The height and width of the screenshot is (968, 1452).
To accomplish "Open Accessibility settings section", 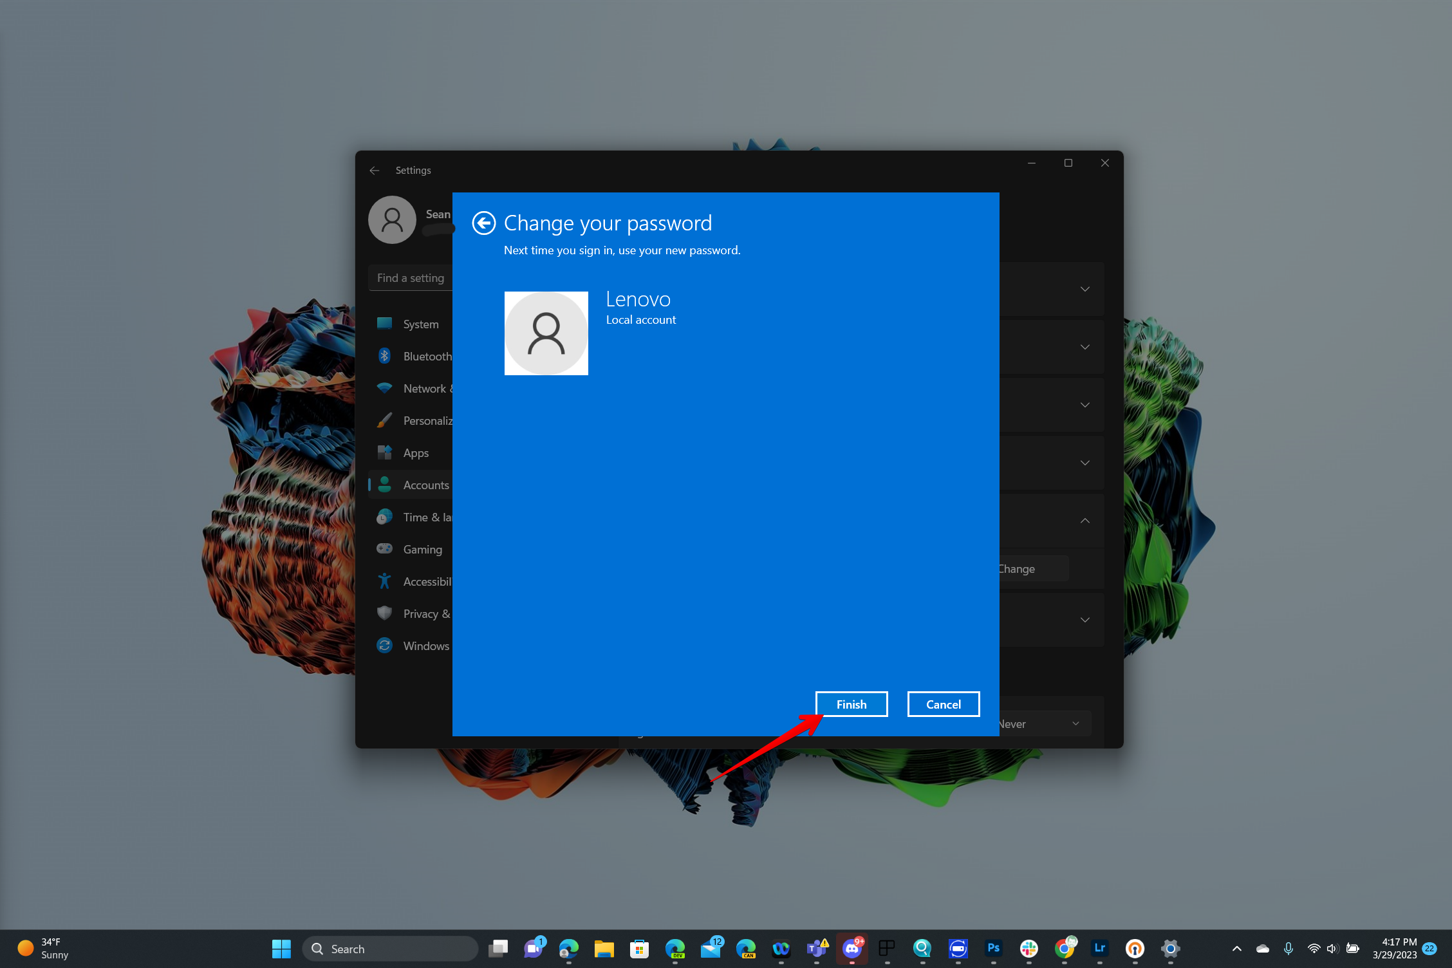I will pyautogui.click(x=427, y=581).
